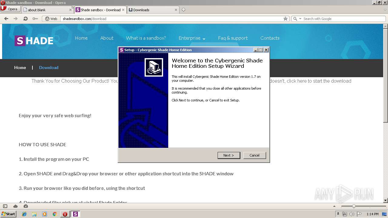Click the Web security badge in address bar
The height and width of the screenshot is (218, 388).
(51, 19)
